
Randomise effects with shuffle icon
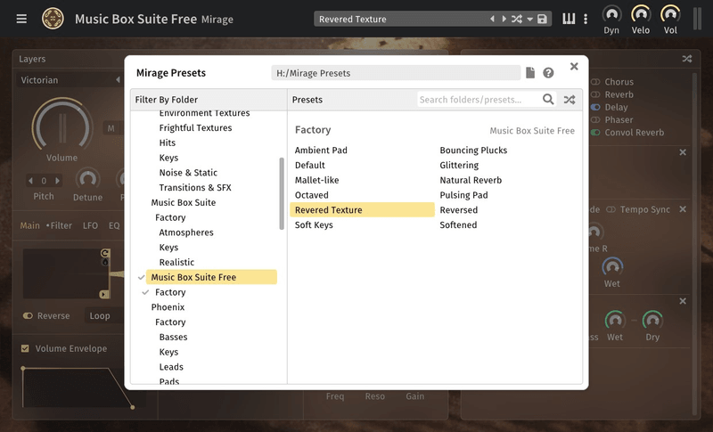click(687, 59)
